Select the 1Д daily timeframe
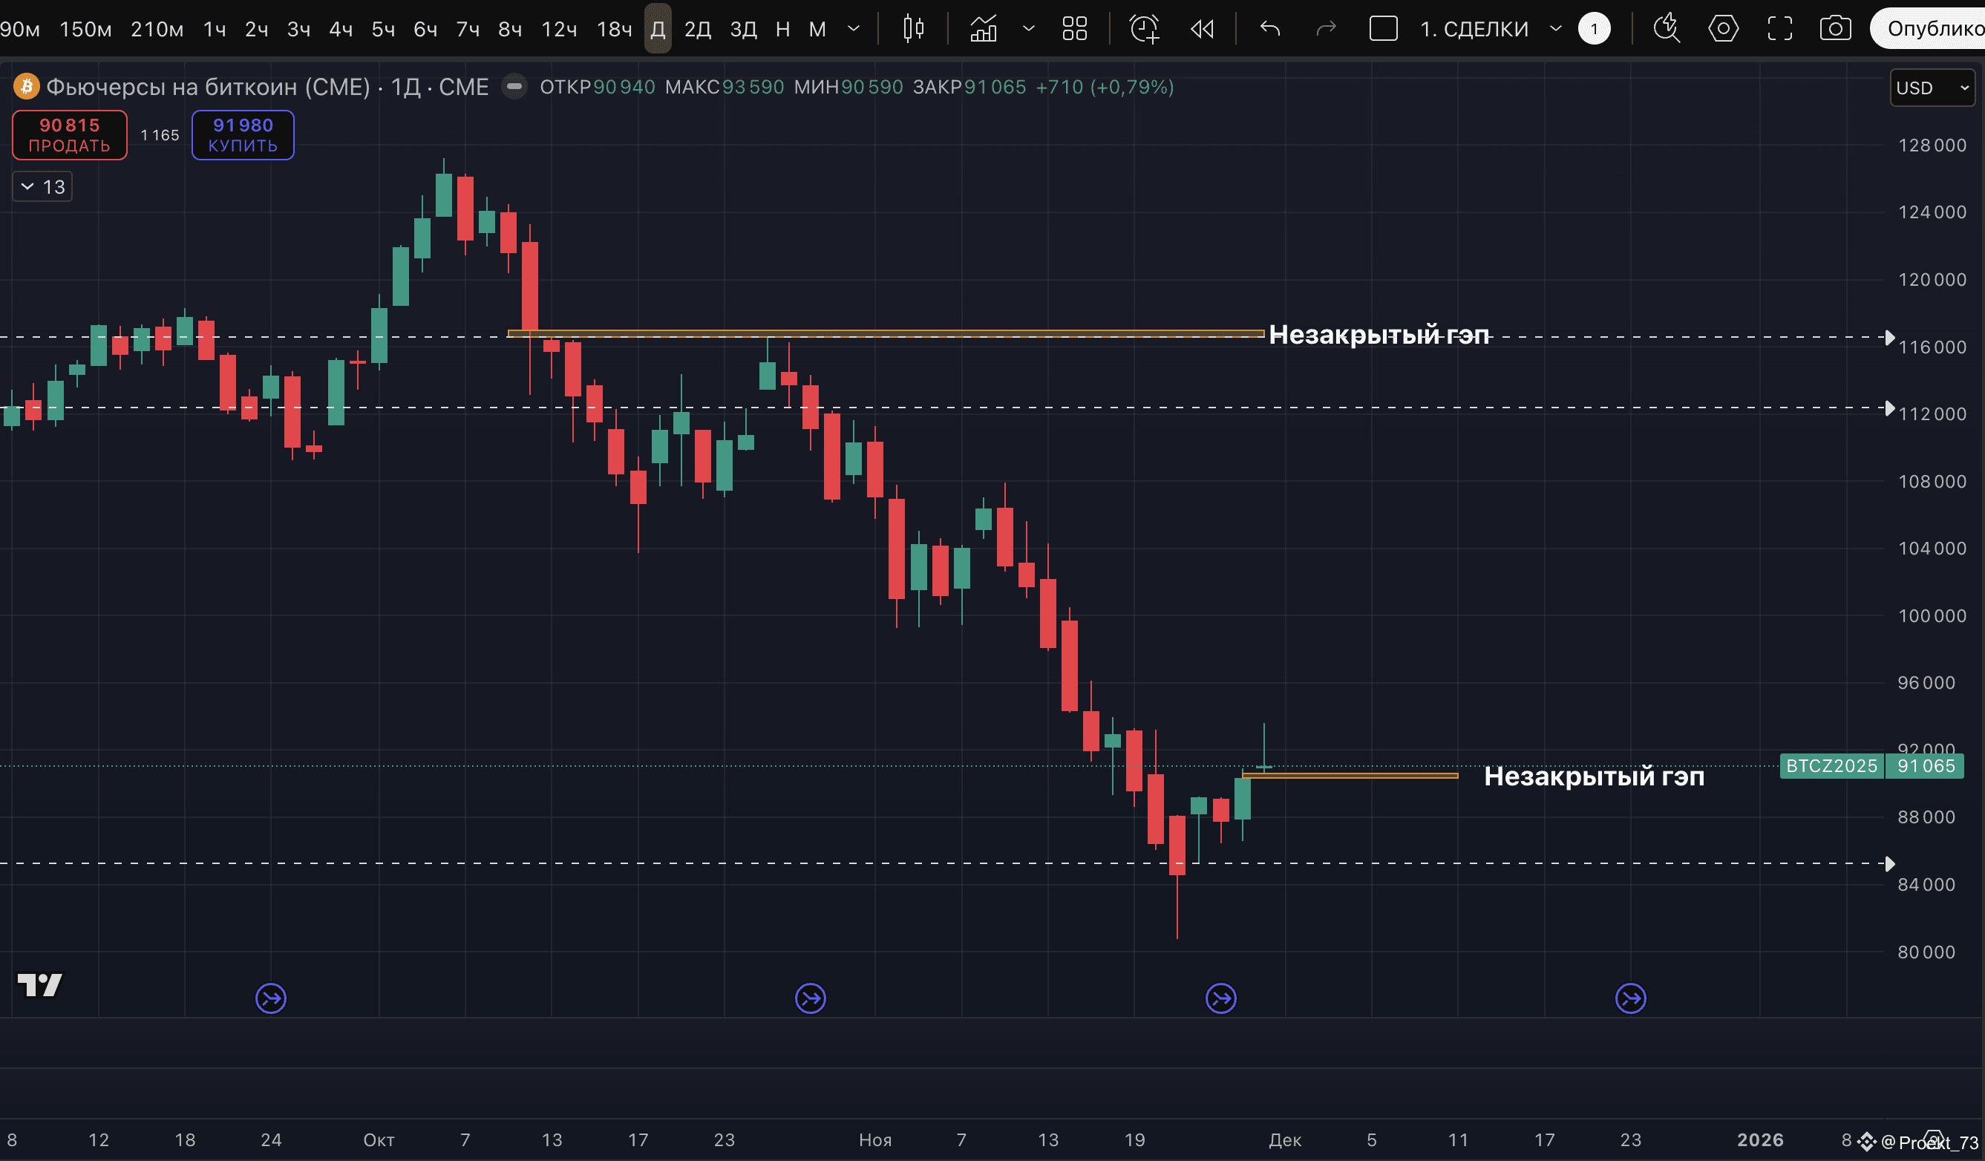This screenshot has width=1985, height=1161. [x=658, y=29]
